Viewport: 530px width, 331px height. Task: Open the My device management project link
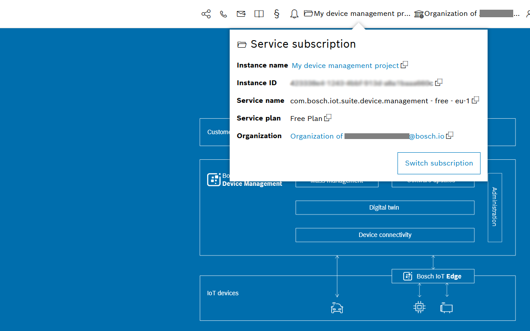[345, 65]
